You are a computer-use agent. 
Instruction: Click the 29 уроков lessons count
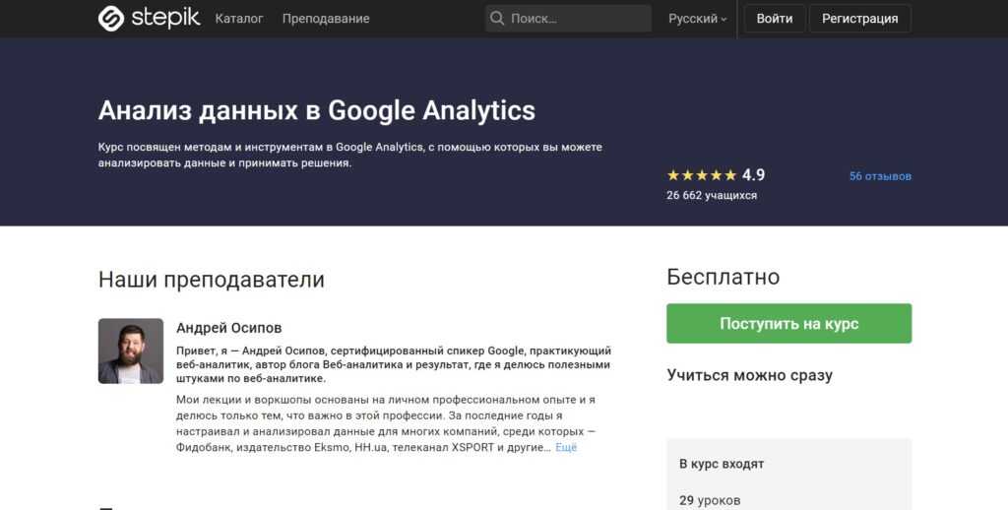pyautogui.click(x=710, y=500)
